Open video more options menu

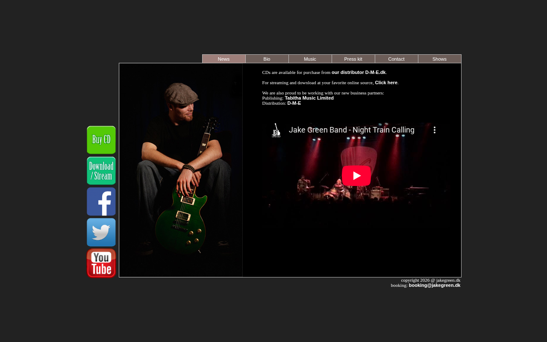(x=435, y=130)
